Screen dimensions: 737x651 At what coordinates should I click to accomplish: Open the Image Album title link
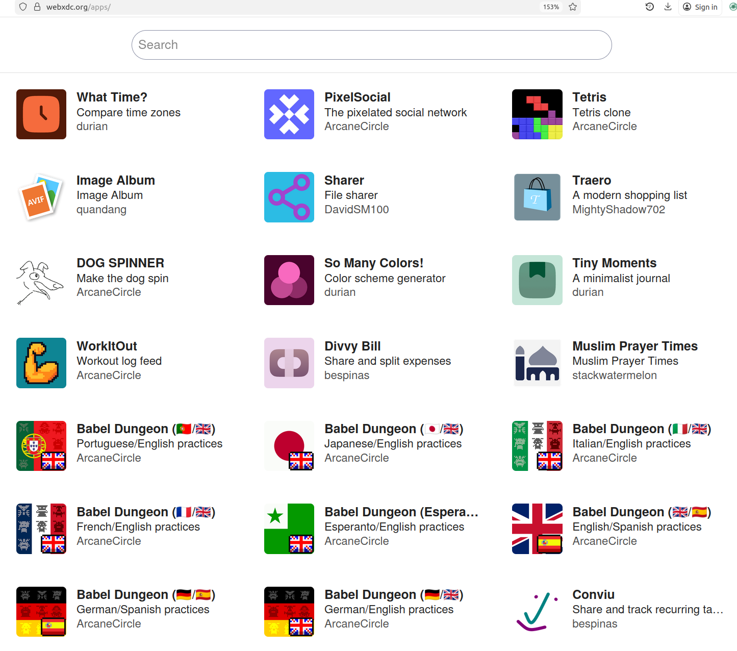tap(116, 181)
